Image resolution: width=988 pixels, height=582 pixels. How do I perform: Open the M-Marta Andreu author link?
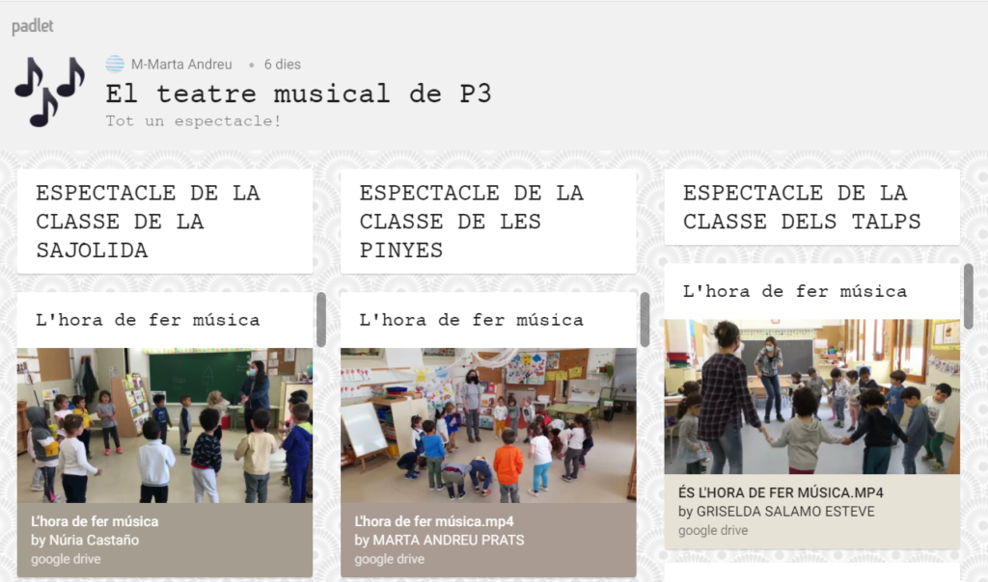pyautogui.click(x=181, y=65)
